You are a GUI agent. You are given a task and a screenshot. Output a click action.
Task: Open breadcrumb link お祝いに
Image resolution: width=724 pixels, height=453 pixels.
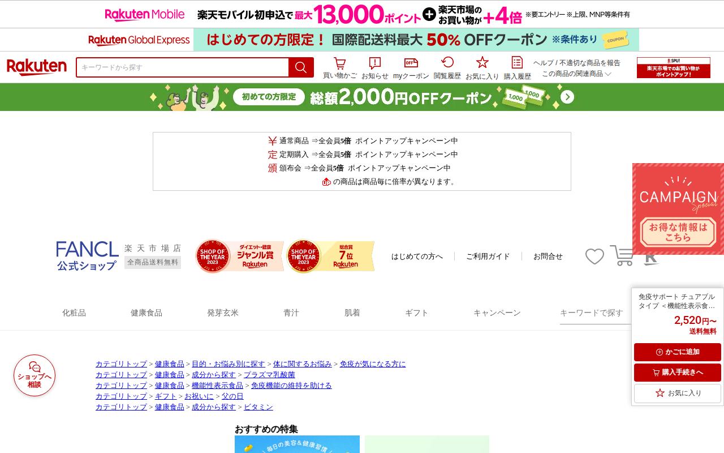click(x=199, y=396)
